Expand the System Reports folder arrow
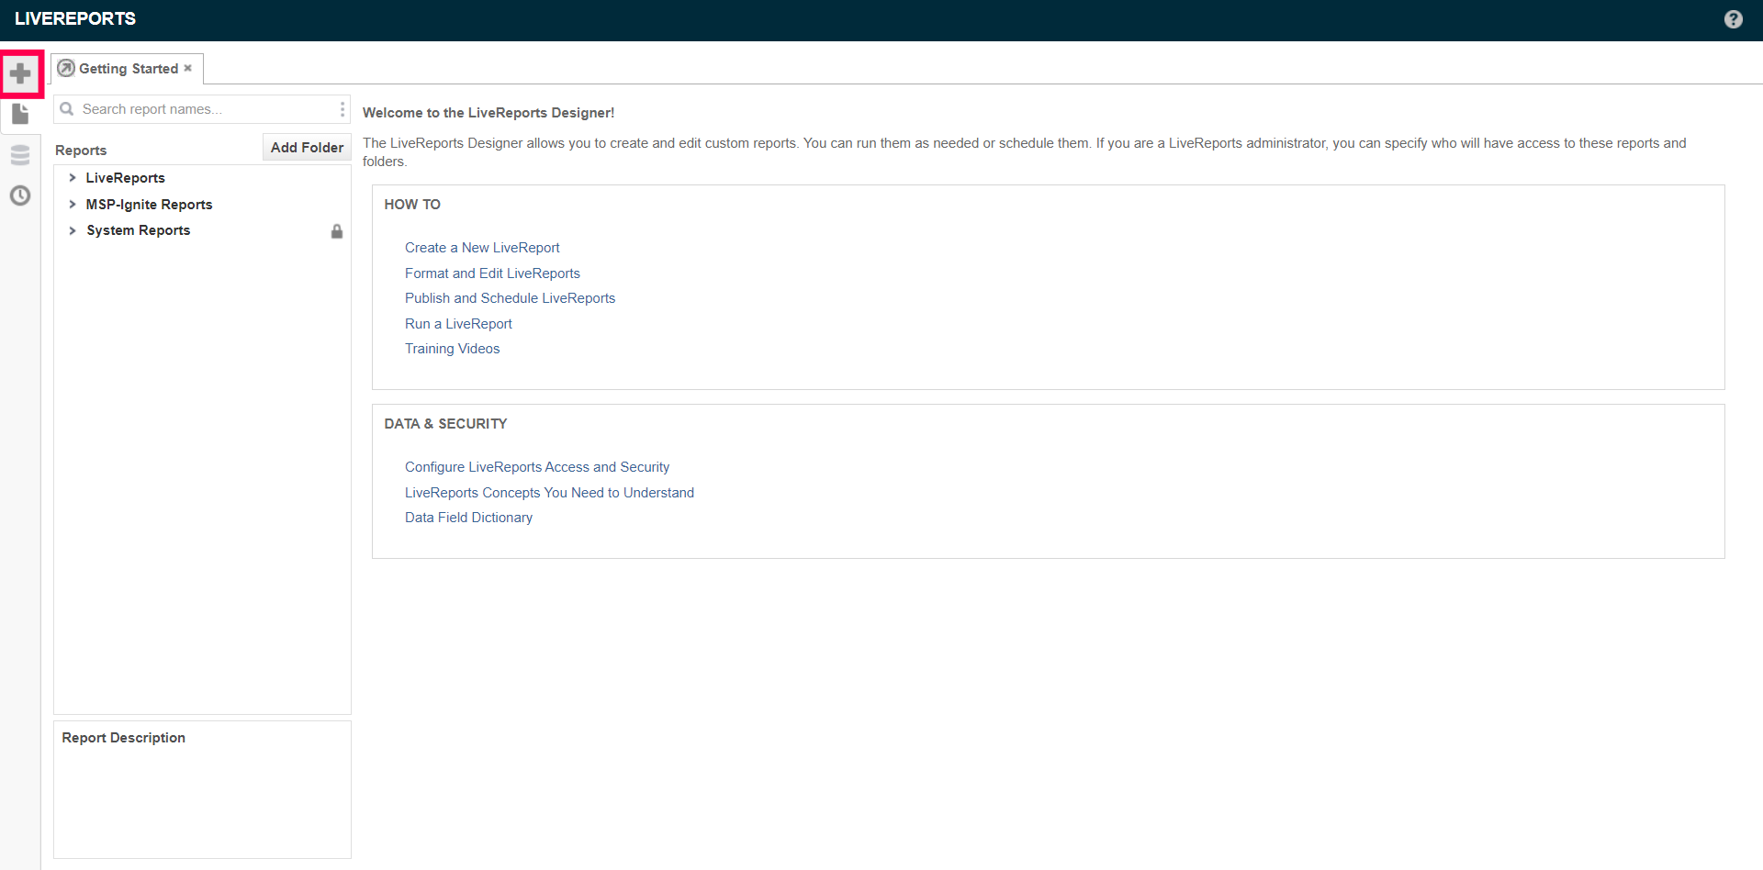The image size is (1763, 870). click(73, 230)
